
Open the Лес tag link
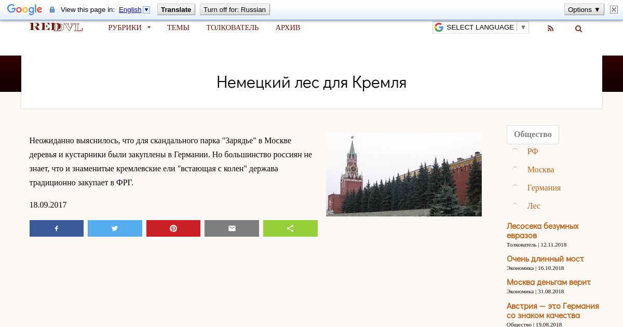(x=534, y=206)
